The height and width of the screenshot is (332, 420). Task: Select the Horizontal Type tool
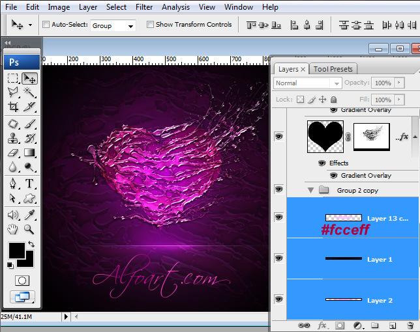pos(30,184)
